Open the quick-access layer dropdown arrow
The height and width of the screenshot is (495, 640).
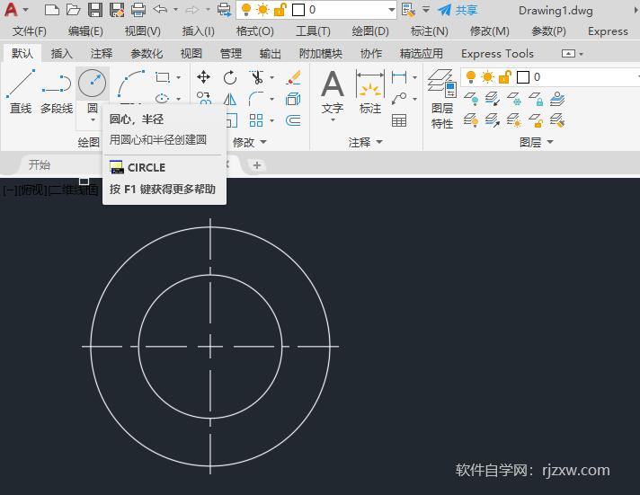tap(391, 9)
